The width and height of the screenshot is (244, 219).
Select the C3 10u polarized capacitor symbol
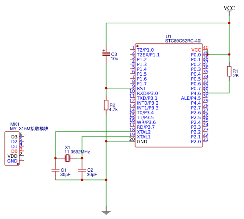click(106, 54)
